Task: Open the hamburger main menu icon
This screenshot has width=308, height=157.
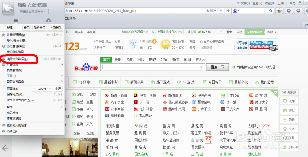Action: 15,20
